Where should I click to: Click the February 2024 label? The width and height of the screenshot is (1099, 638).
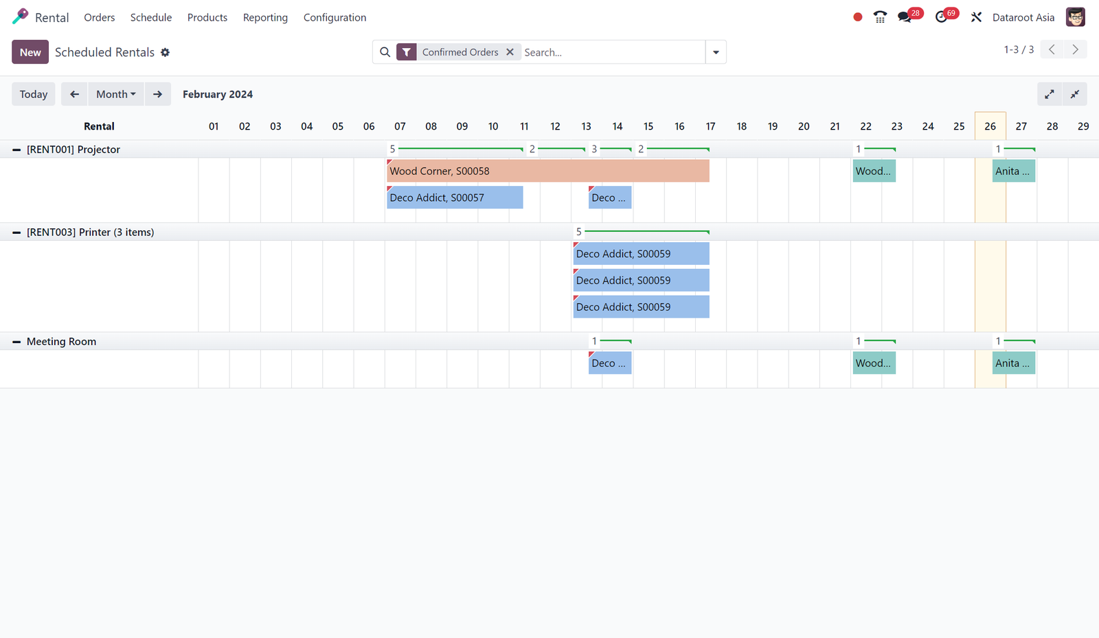click(x=218, y=94)
